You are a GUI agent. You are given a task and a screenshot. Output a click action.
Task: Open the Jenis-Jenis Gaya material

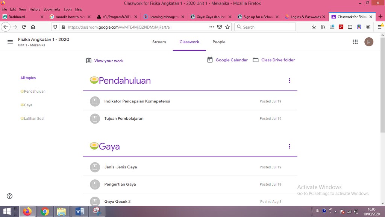point(190,167)
